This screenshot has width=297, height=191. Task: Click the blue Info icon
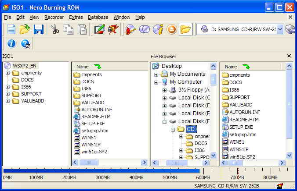pyautogui.click(x=11, y=43)
